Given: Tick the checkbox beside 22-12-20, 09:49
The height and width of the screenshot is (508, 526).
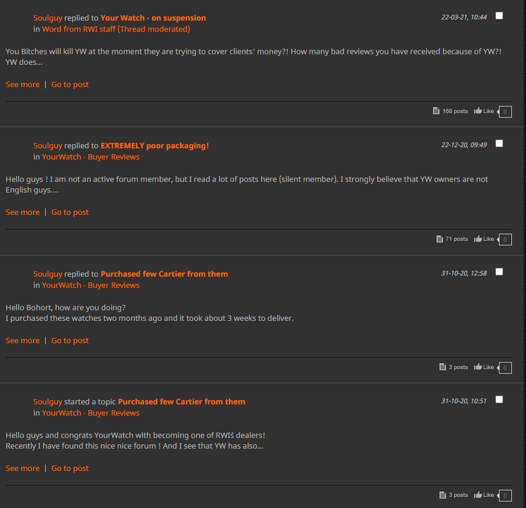Looking at the screenshot, I should [499, 144].
